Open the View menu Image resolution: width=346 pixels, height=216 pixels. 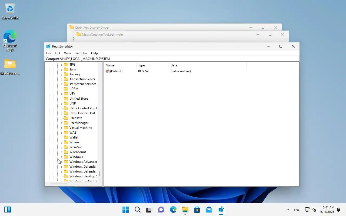(67, 53)
